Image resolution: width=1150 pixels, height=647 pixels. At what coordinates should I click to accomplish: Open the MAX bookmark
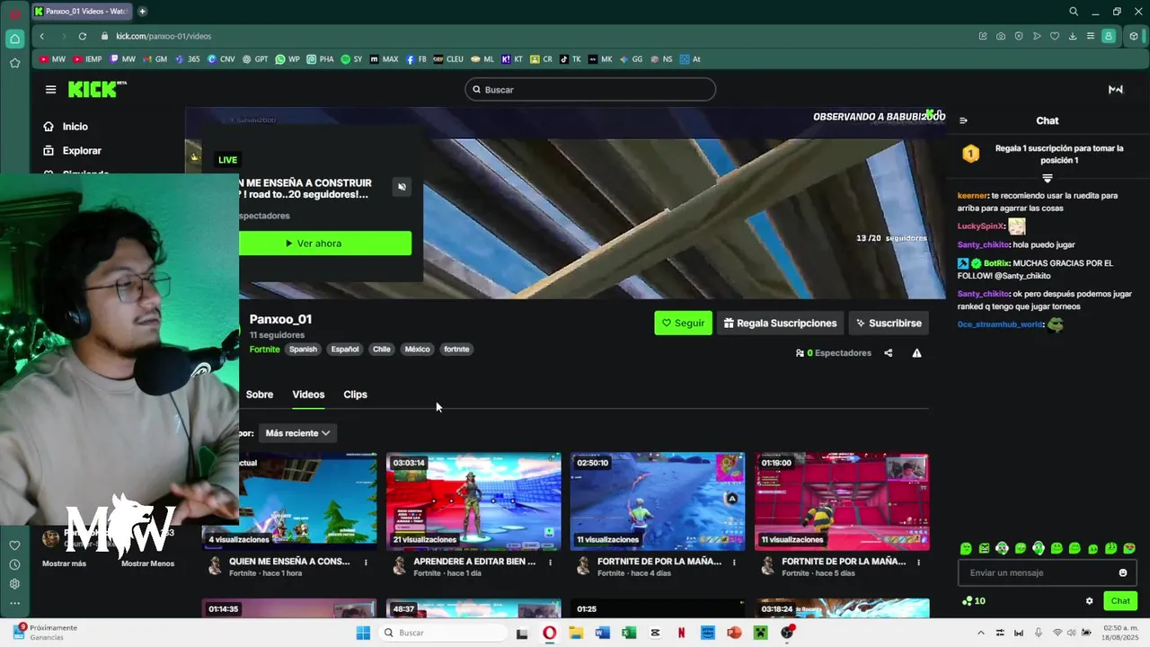pos(384,59)
